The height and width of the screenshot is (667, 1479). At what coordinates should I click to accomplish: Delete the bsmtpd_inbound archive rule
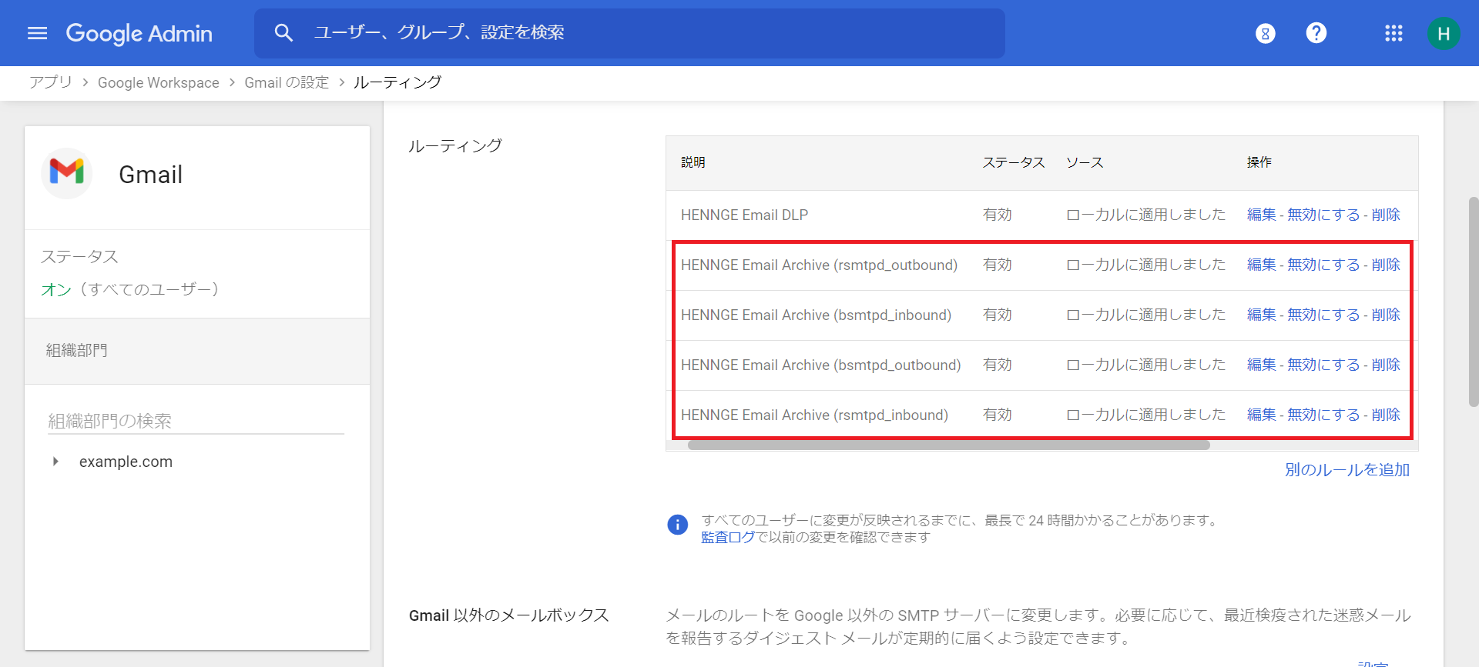[x=1386, y=315]
